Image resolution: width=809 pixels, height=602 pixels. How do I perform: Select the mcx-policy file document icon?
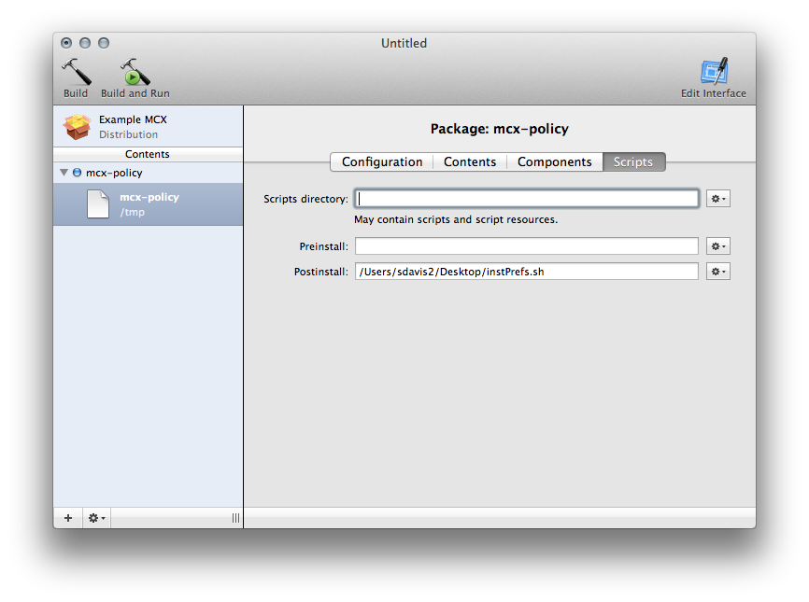tap(97, 204)
